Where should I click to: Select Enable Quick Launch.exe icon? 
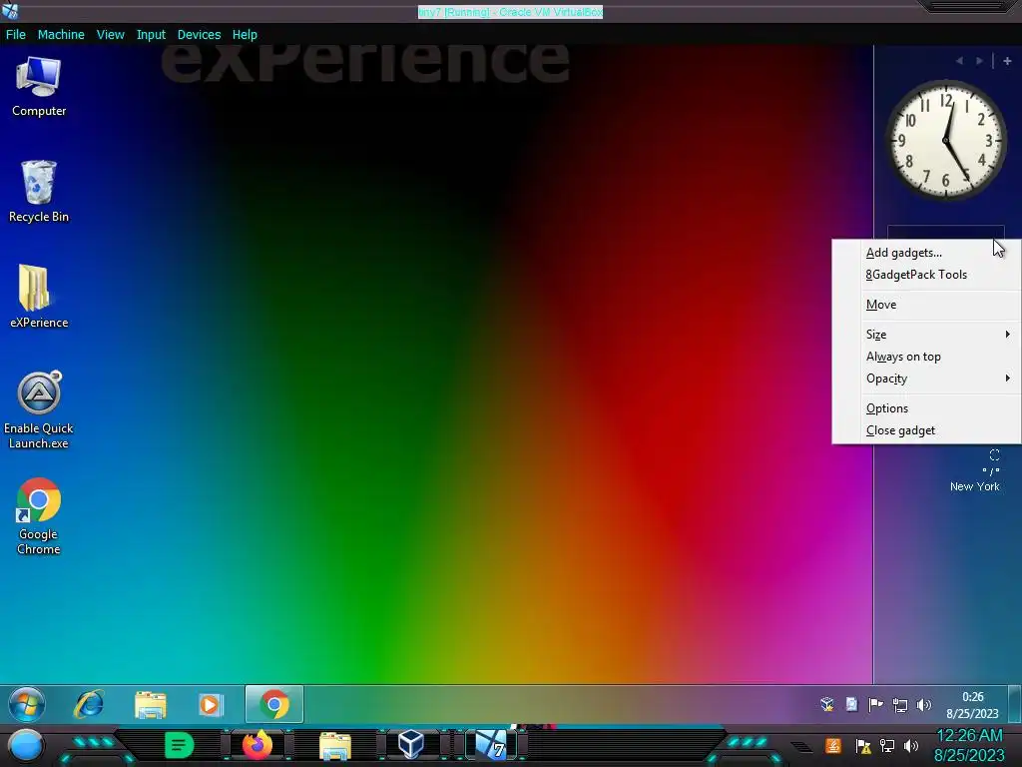(x=39, y=409)
